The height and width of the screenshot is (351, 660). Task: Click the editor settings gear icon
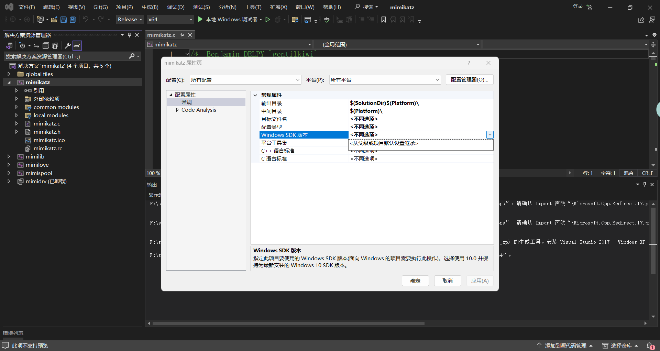(x=654, y=35)
